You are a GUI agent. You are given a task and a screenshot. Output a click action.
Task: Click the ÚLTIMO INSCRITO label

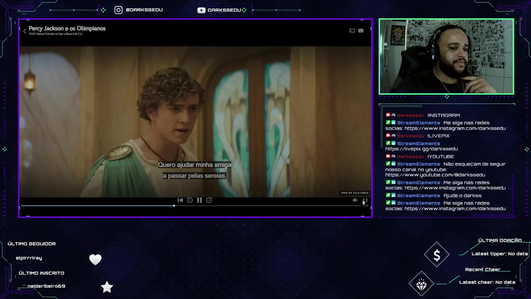[41, 273]
